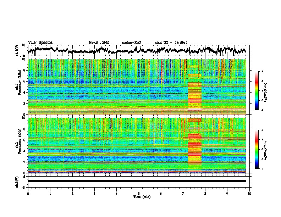Screen dimensions: 281x217
Task: Click the '-3' label on ch.1 colorbar
Action: click(x=262, y=71)
